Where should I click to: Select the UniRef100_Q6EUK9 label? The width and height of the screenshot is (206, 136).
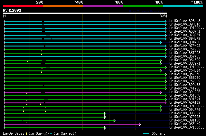(185, 124)
